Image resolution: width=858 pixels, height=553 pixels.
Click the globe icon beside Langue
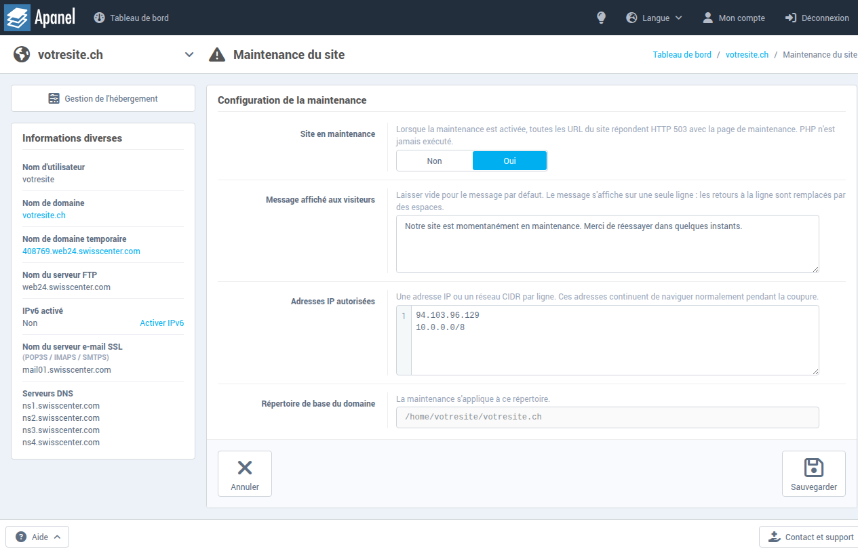click(631, 18)
